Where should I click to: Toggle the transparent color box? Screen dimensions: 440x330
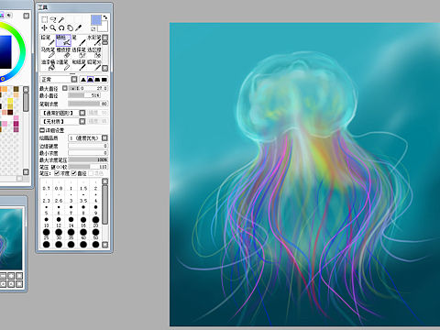click(x=93, y=29)
